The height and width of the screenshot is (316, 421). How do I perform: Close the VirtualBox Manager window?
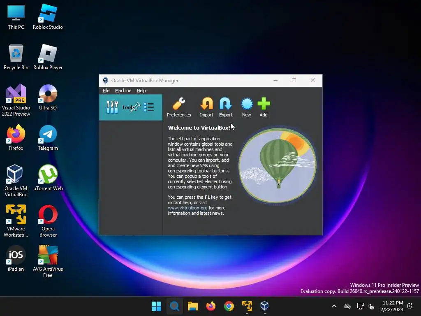click(x=313, y=80)
